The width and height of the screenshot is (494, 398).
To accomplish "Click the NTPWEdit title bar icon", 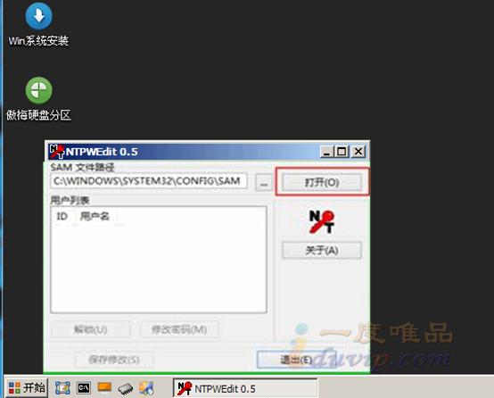I will pyautogui.click(x=57, y=152).
